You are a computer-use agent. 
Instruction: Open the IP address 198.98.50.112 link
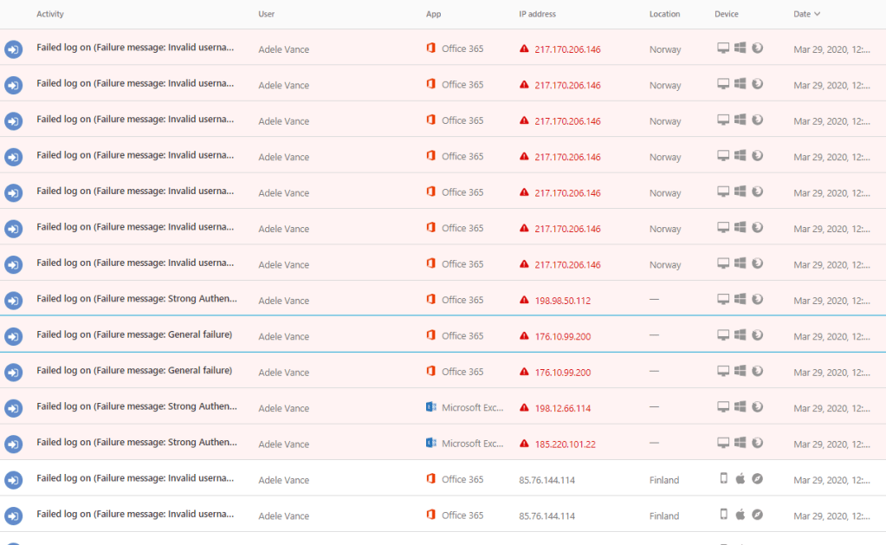tap(562, 301)
